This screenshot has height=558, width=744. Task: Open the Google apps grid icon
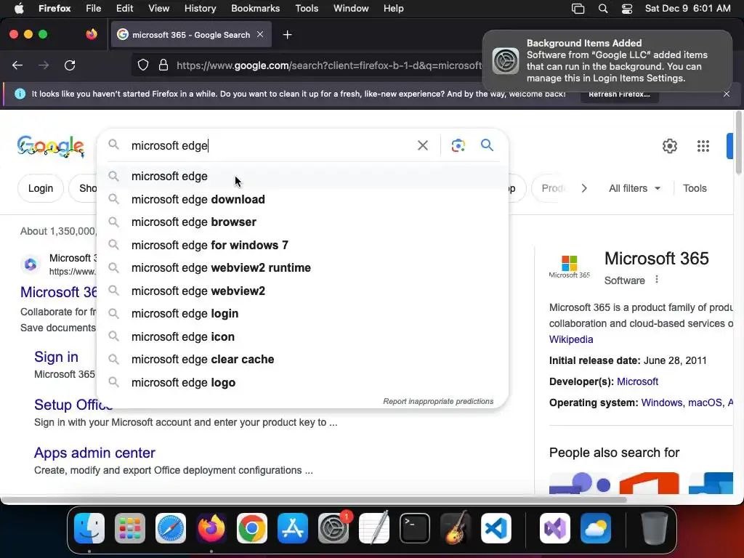point(703,145)
